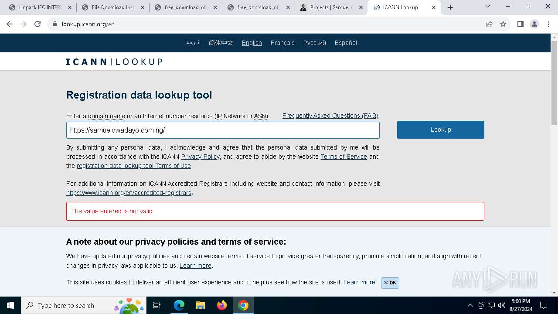Show hidden system tray icons
Image resolution: width=558 pixels, height=314 pixels.
pyautogui.click(x=470, y=305)
